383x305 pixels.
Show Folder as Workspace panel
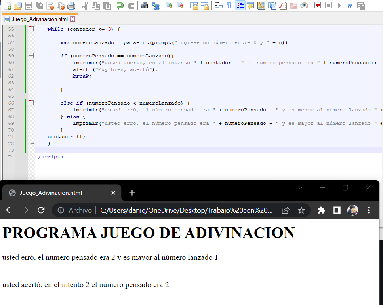[x=293, y=6]
